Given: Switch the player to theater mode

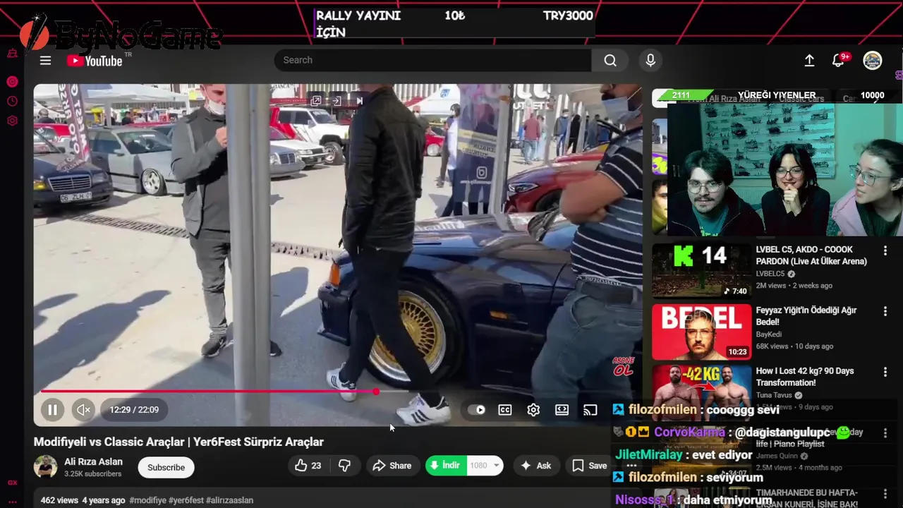Looking at the screenshot, I should 562,409.
